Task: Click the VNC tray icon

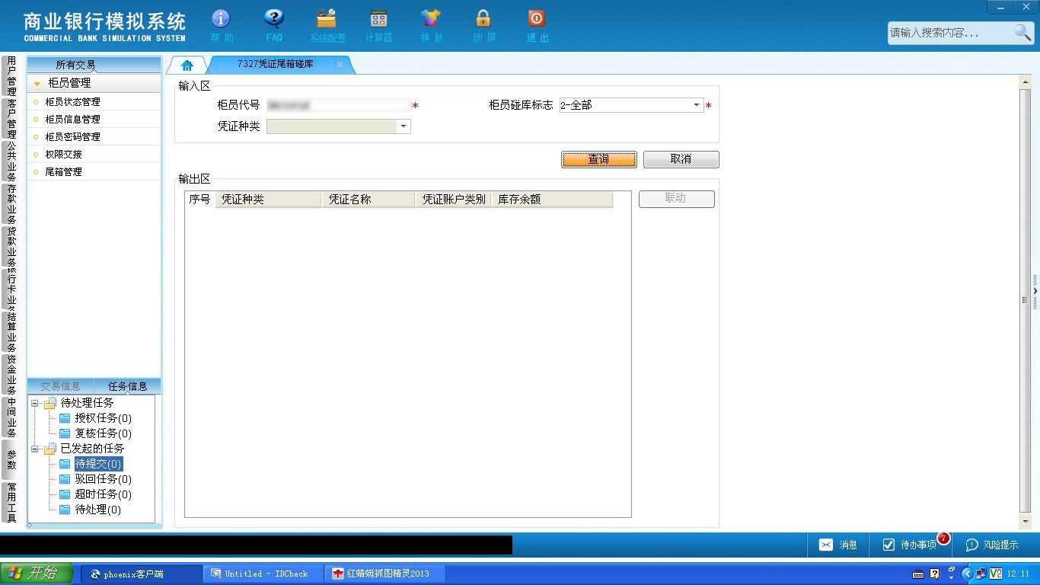Action: tap(995, 574)
